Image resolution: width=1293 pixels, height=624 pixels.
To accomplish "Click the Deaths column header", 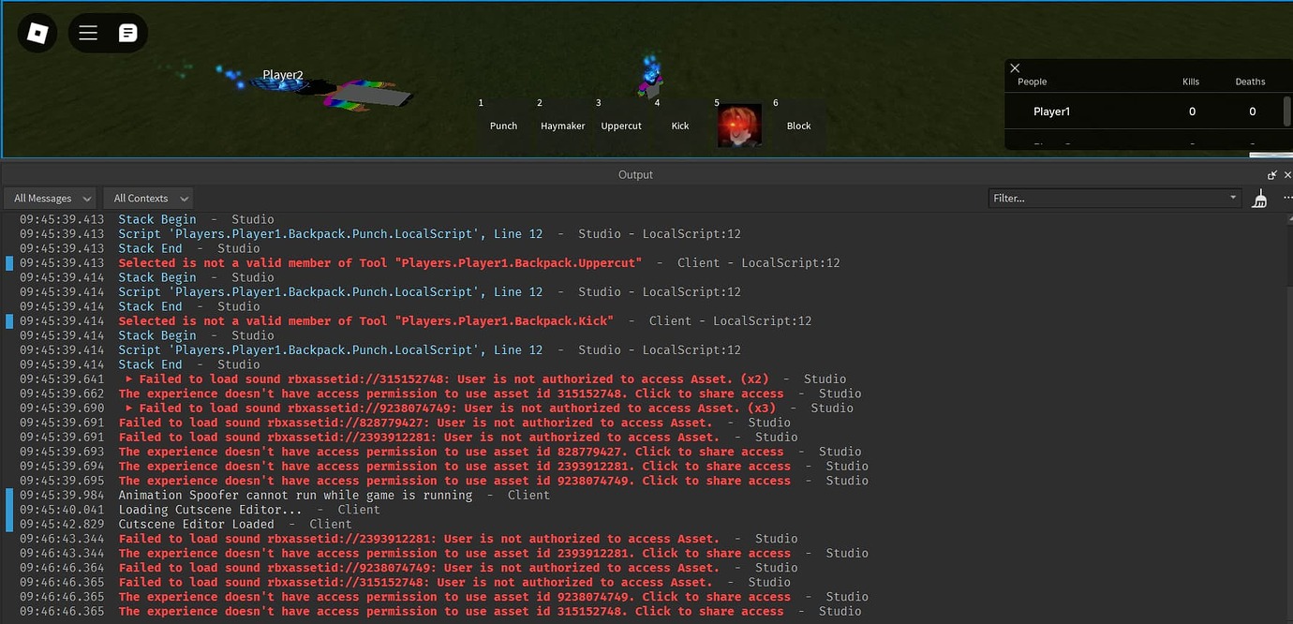I will point(1250,82).
